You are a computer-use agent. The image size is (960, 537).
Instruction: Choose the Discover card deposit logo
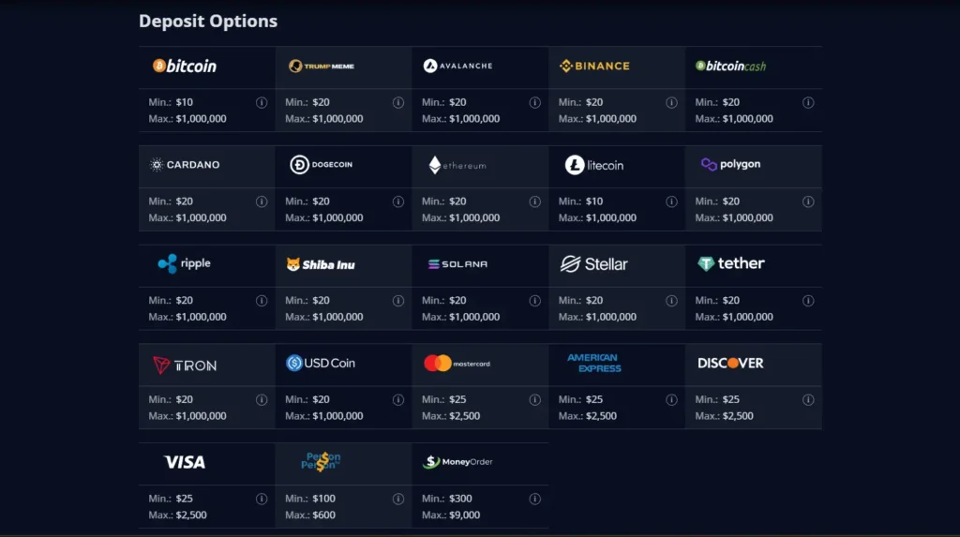pyautogui.click(x=730, y=363)
